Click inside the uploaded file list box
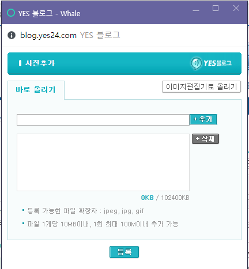The height and width of the screenshot is (269, 249). point(103,162)
